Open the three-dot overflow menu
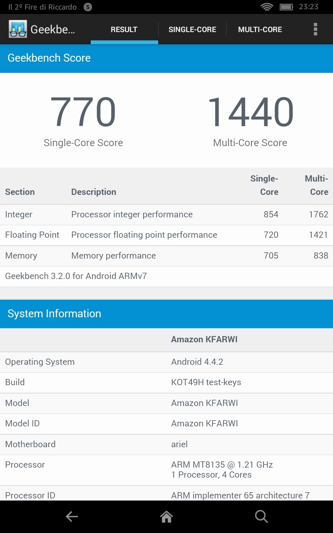The width and height of the screenshot is (333, 533). click(315, 29)
